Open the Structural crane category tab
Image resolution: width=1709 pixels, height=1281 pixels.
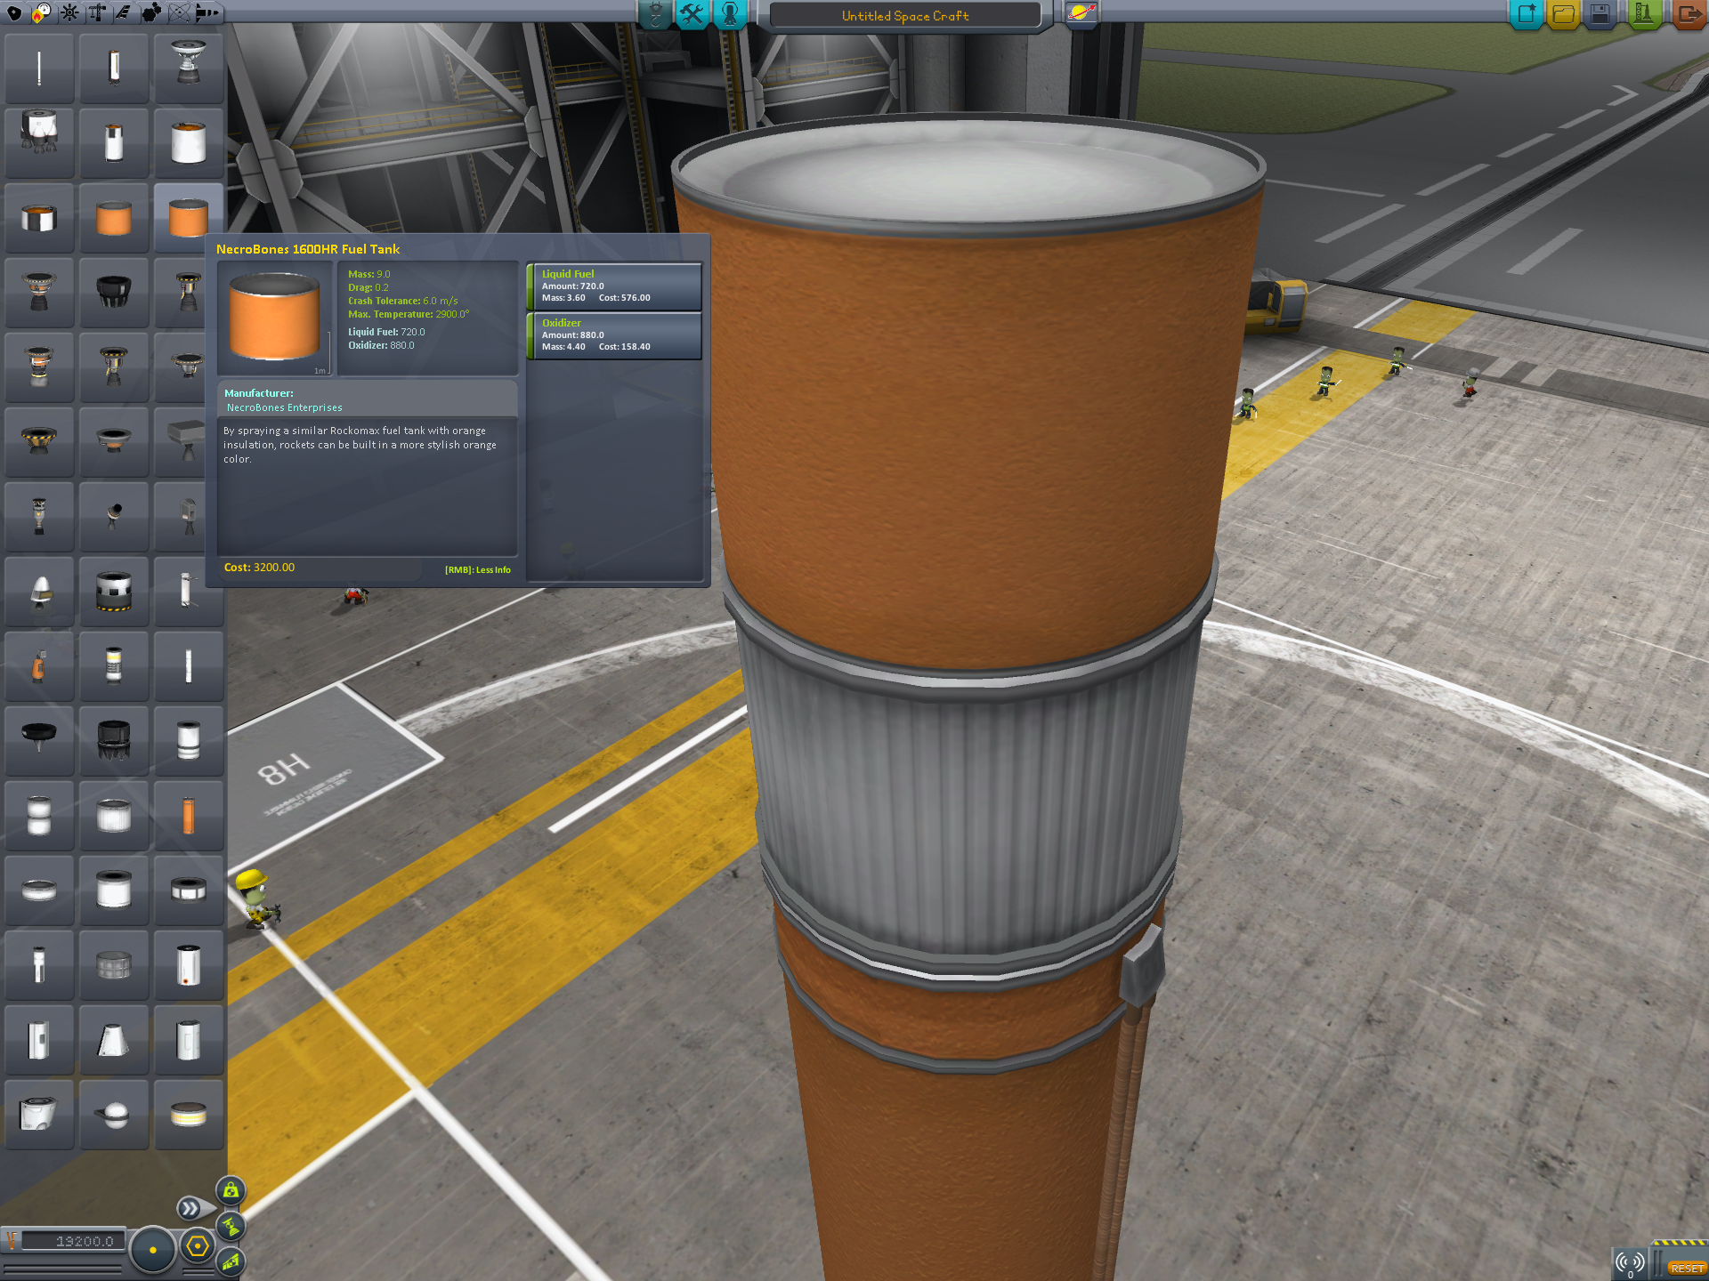click(x=96, y=12)
